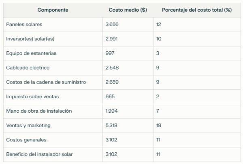Select the 2.991 cost value
This screenshot has height=164, width=243.
(111, 39)
